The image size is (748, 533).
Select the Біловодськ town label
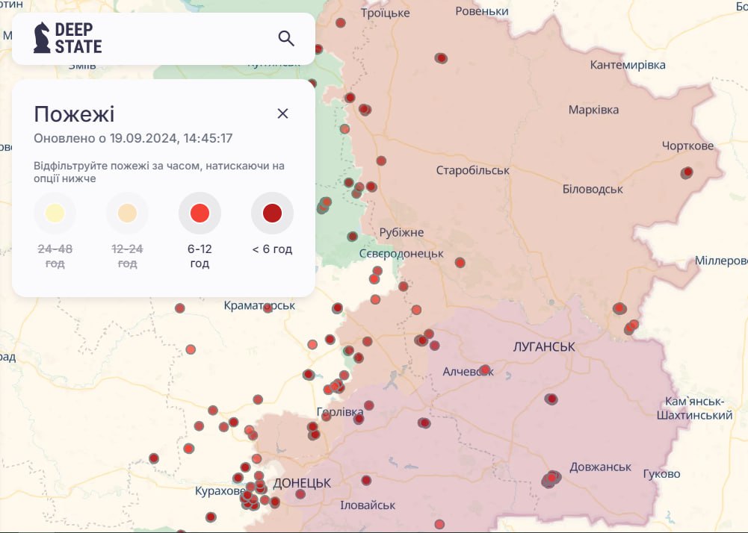pyautogui.click(x=593, y=189)
